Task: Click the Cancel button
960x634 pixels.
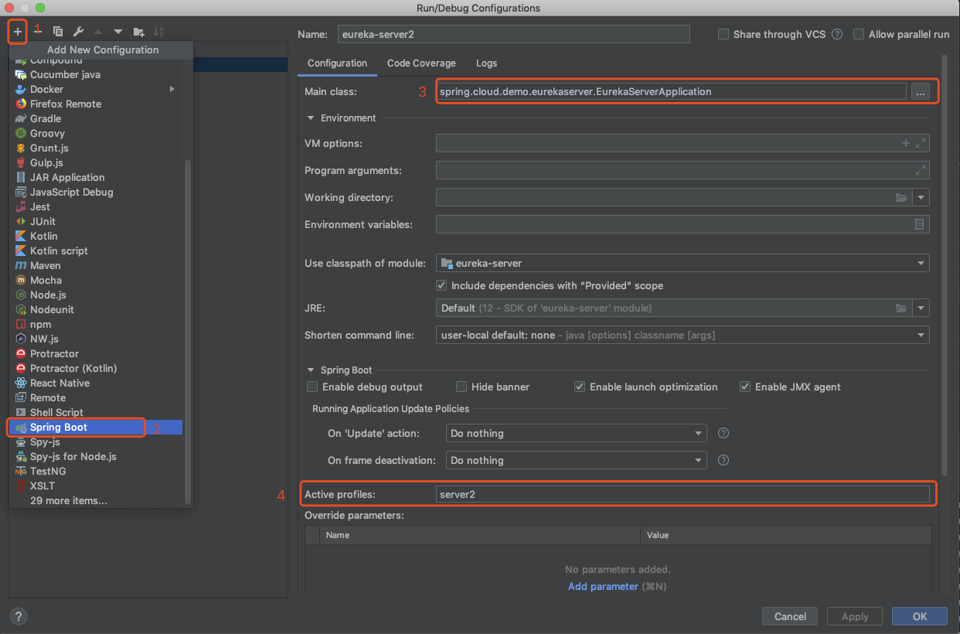Action: (790, 616)
